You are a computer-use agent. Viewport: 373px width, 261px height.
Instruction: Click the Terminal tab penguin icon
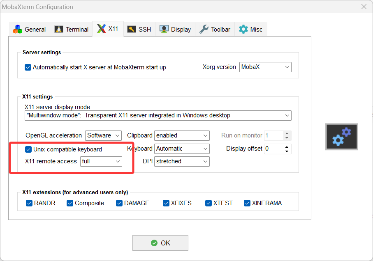(x=59, y=29)
